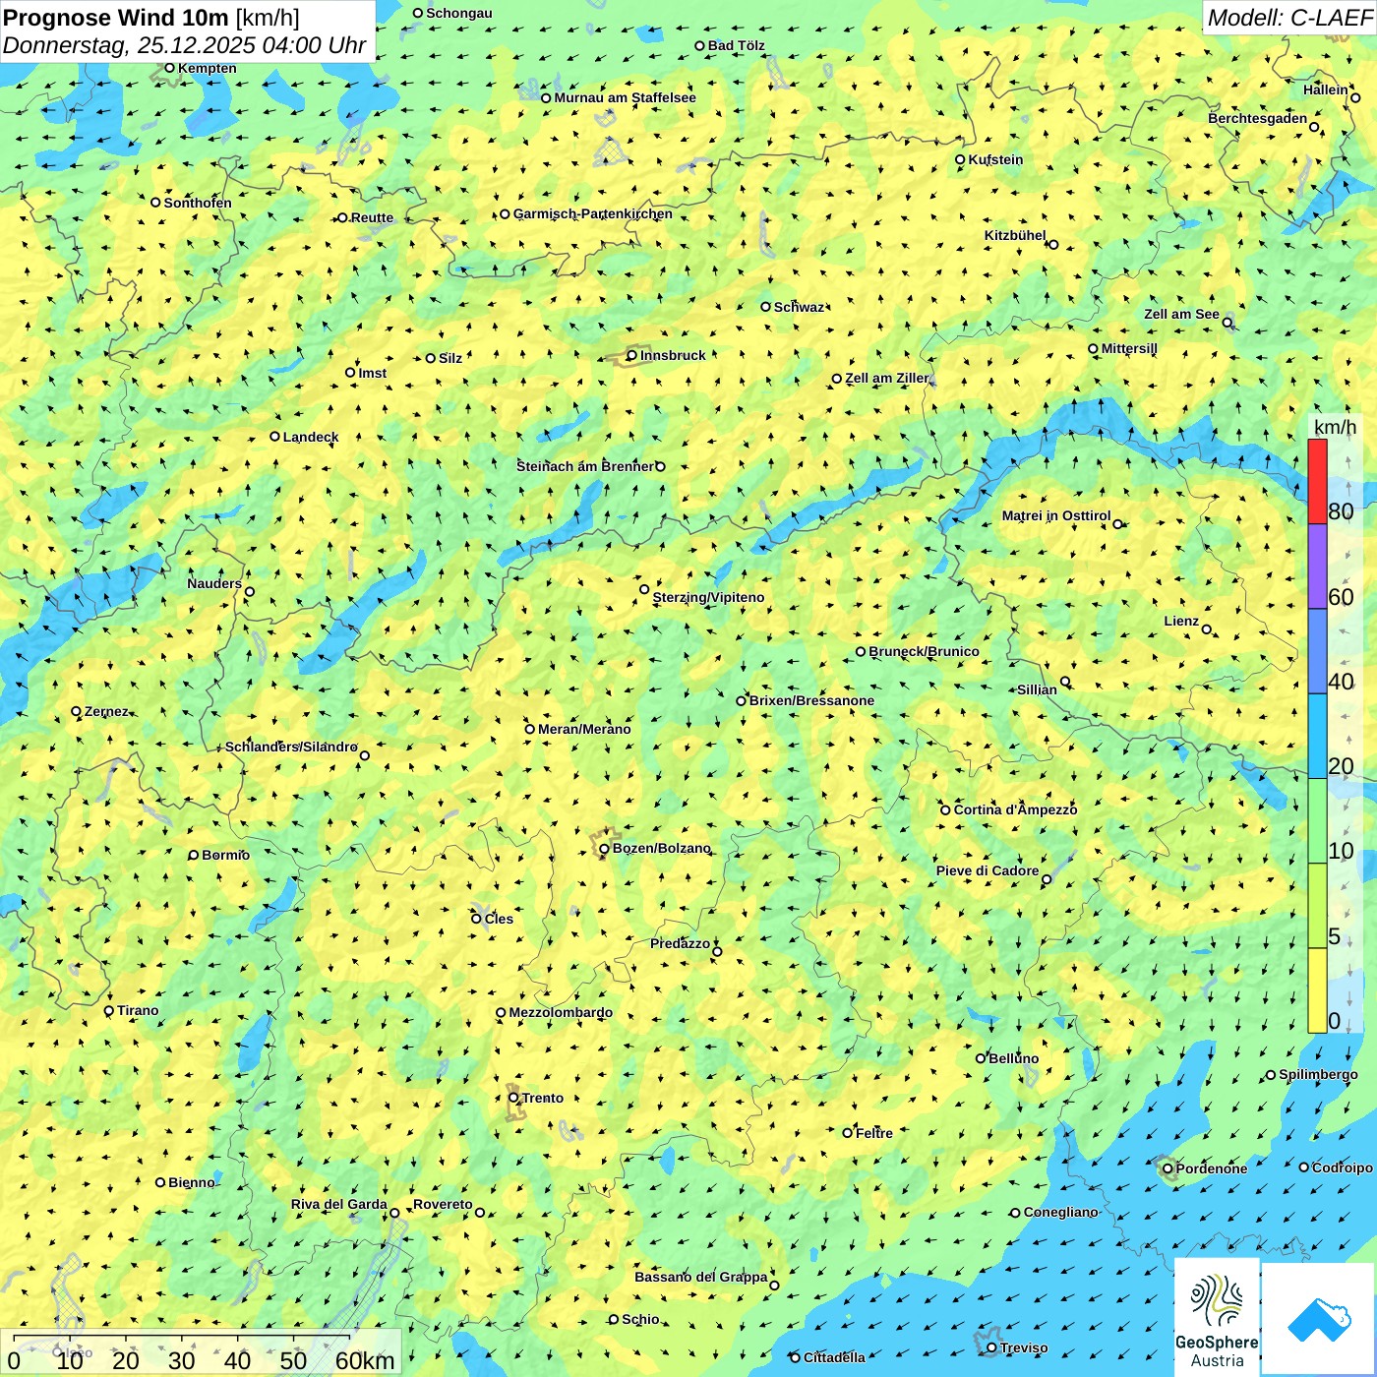The width and height of the screenshot is (1377, 1377).
Task: Select the light blue 20–40 legend color
Action: tap(1317, 737)
